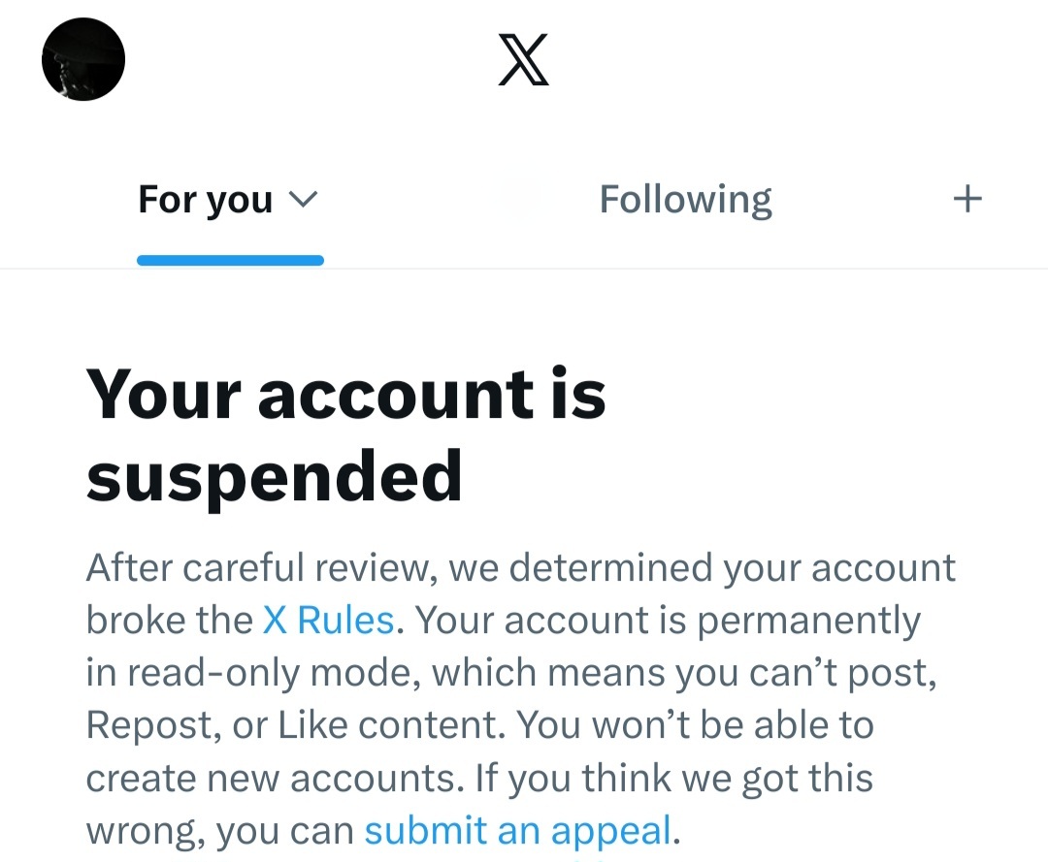Expand the For you chevron dropdown
The image size is (1048, 862).
point(303,199)
